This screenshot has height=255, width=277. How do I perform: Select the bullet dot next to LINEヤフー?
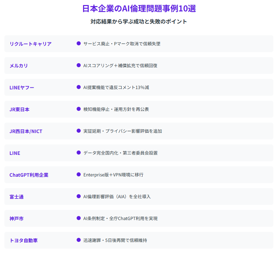coord(79,87)
